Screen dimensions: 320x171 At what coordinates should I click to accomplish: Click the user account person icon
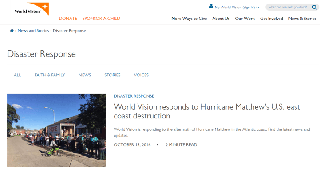pyautogui.click(x=211, y=6)
